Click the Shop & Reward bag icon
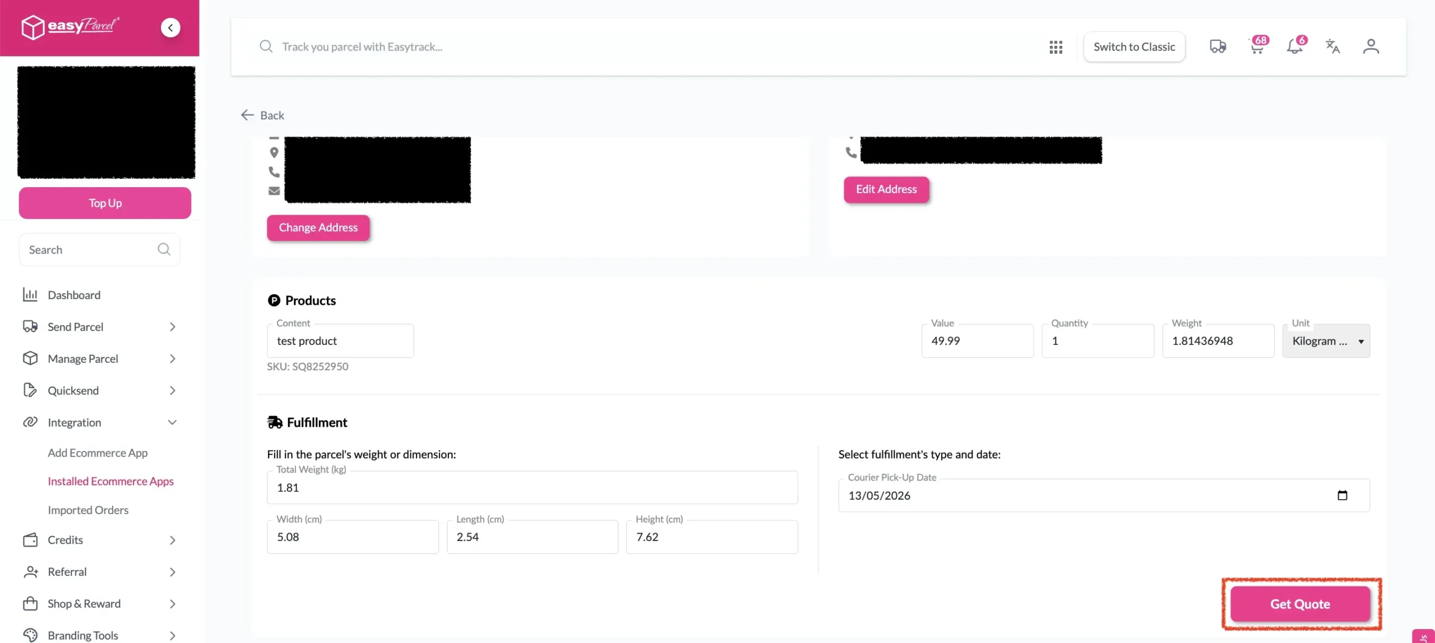This screenshot has height=643, width=1435. tap(30, 604)
